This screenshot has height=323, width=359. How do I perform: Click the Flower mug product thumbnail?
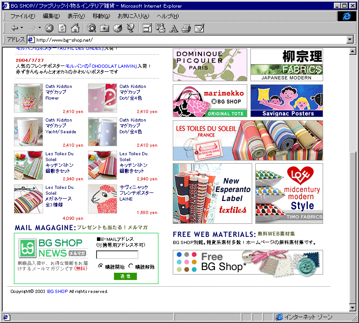pos(28,98)
